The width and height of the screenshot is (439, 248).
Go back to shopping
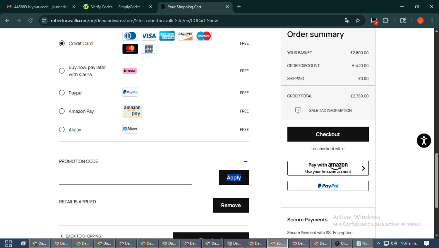pos(81,236)
